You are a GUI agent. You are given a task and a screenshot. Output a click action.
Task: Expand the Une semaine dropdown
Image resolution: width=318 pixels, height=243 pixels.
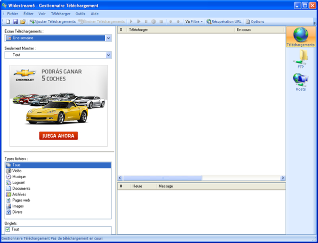coord(108,38)
